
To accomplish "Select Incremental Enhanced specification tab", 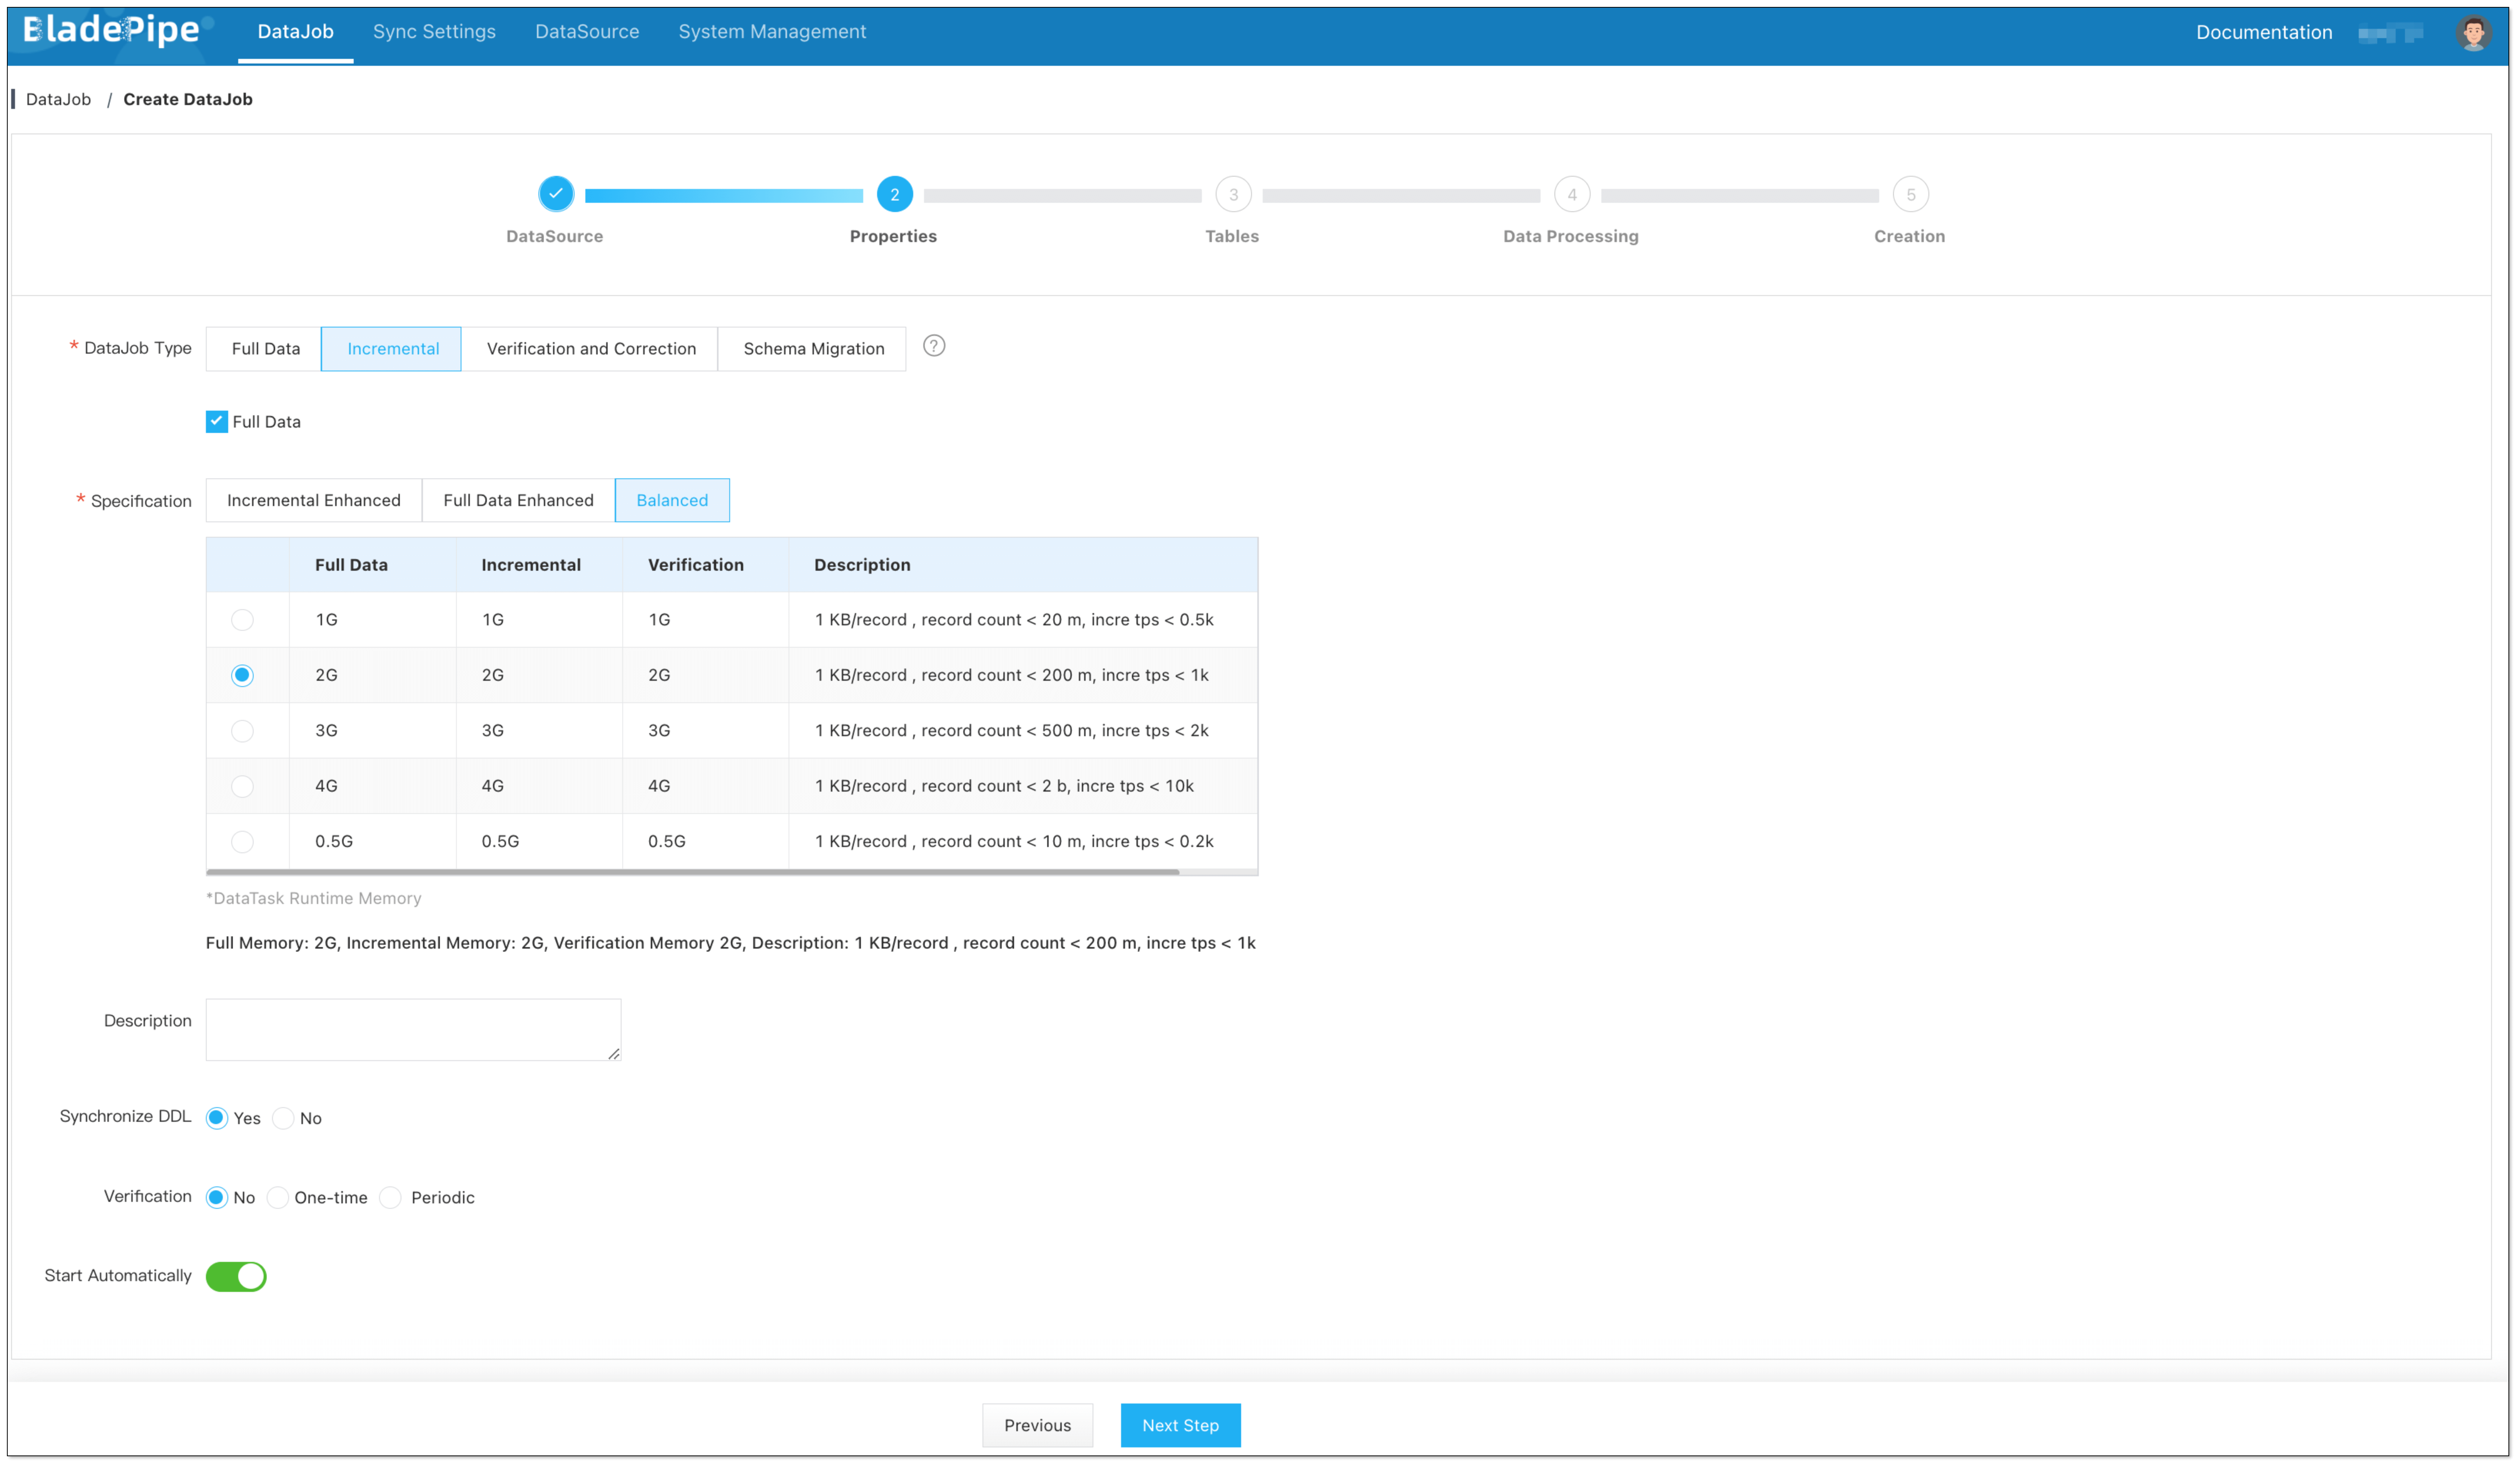I will tap(313, 500).
